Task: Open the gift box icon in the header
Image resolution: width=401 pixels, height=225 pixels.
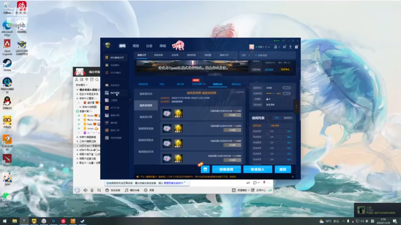Action: (x=296, y=47)
